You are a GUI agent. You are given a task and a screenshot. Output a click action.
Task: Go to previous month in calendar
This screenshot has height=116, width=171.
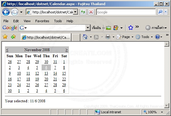[x=7, y=50]
